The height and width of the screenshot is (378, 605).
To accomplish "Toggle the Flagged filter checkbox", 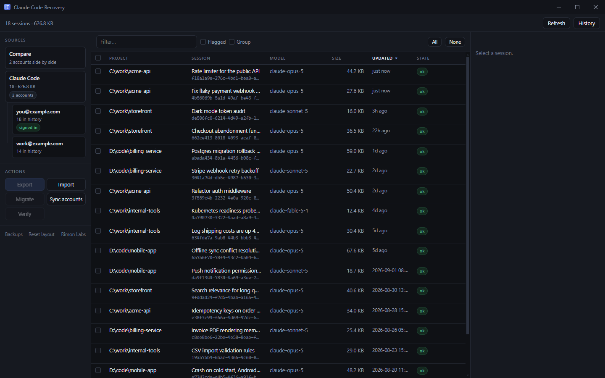I will (x=203, y=42).
